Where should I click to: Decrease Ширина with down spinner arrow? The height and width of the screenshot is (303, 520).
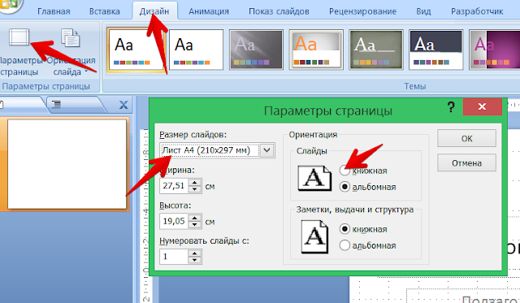point(195,189)
